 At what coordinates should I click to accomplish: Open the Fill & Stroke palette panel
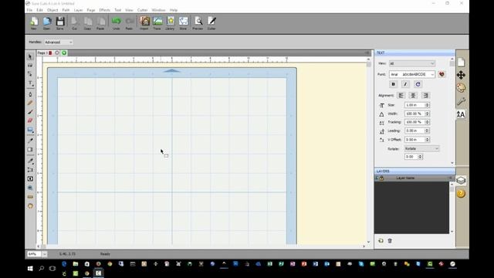coord(461,88)
